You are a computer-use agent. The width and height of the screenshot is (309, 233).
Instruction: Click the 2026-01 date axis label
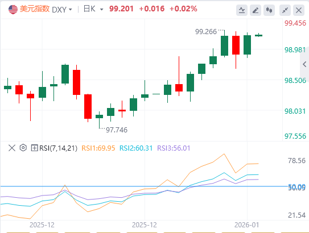coord(246,224)
